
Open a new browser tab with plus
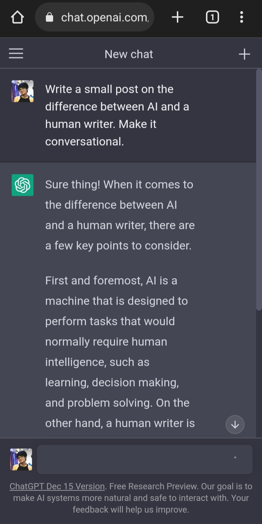(x=177, y=17)
